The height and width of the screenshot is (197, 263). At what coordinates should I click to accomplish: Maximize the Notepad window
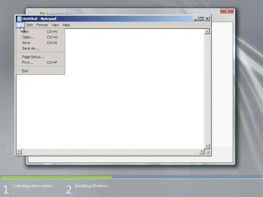201,19
